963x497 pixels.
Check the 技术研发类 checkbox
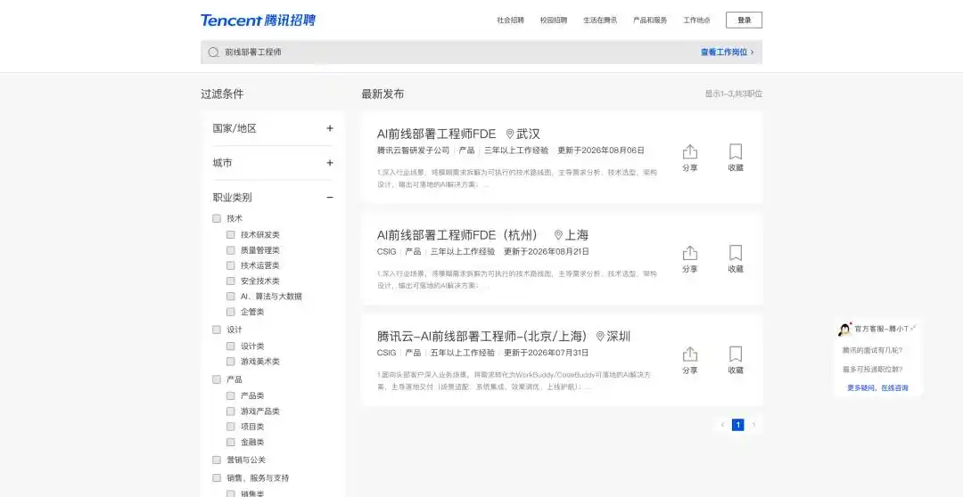pyautogui.click(x=230, y=234)
